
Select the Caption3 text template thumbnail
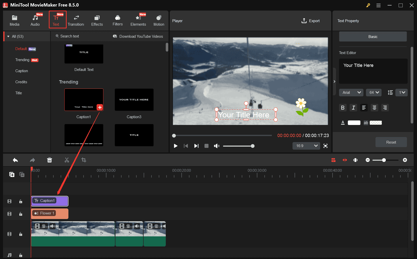[x=134, y=100]
